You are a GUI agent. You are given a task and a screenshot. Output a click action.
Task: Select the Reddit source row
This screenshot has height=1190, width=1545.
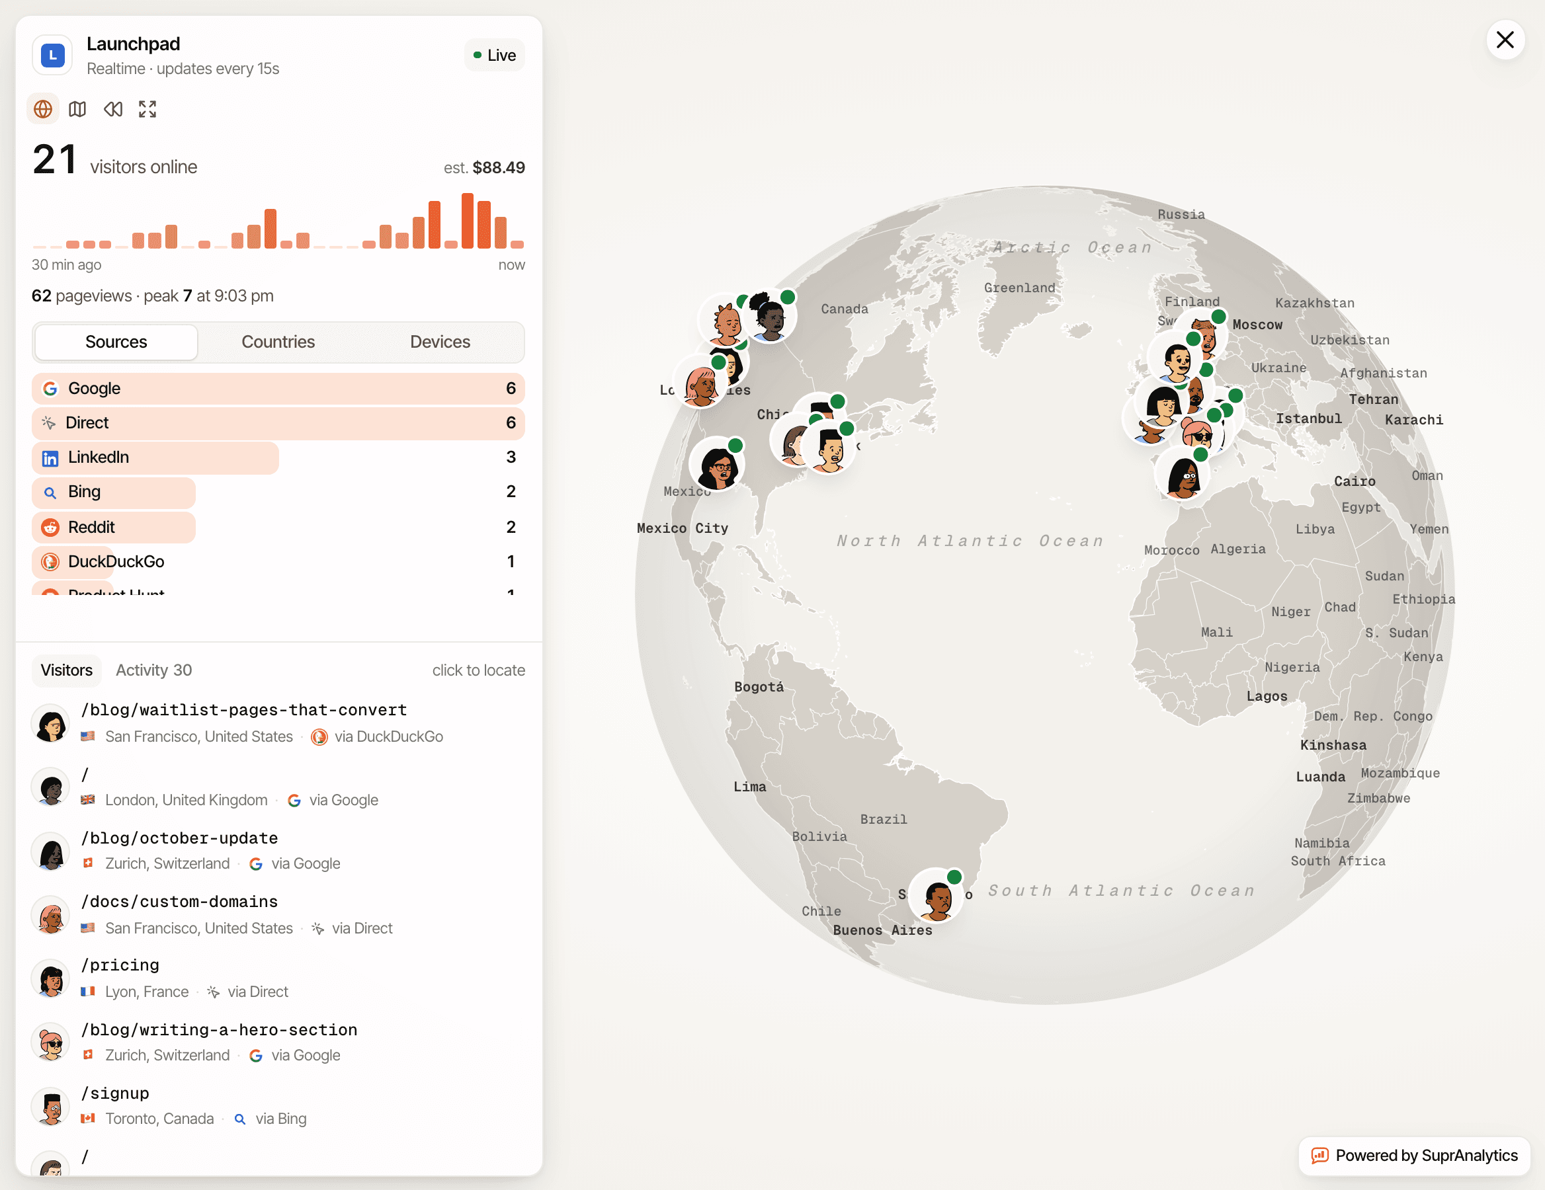point(278,528)
